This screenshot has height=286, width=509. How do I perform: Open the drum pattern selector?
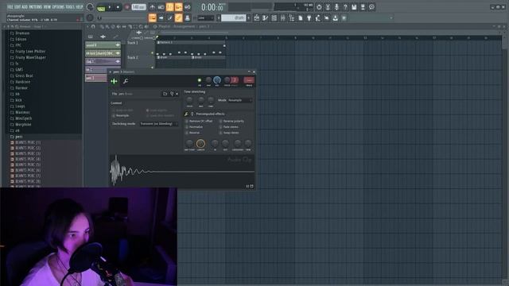pyautogui.click(x=233, y=18)
